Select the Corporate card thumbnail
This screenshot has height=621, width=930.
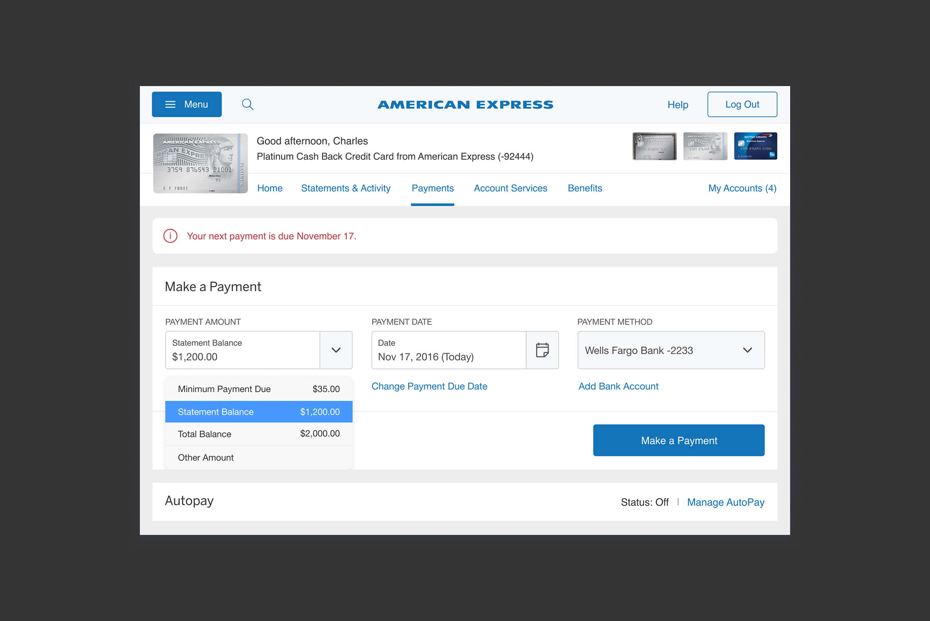tap(654, 146)
